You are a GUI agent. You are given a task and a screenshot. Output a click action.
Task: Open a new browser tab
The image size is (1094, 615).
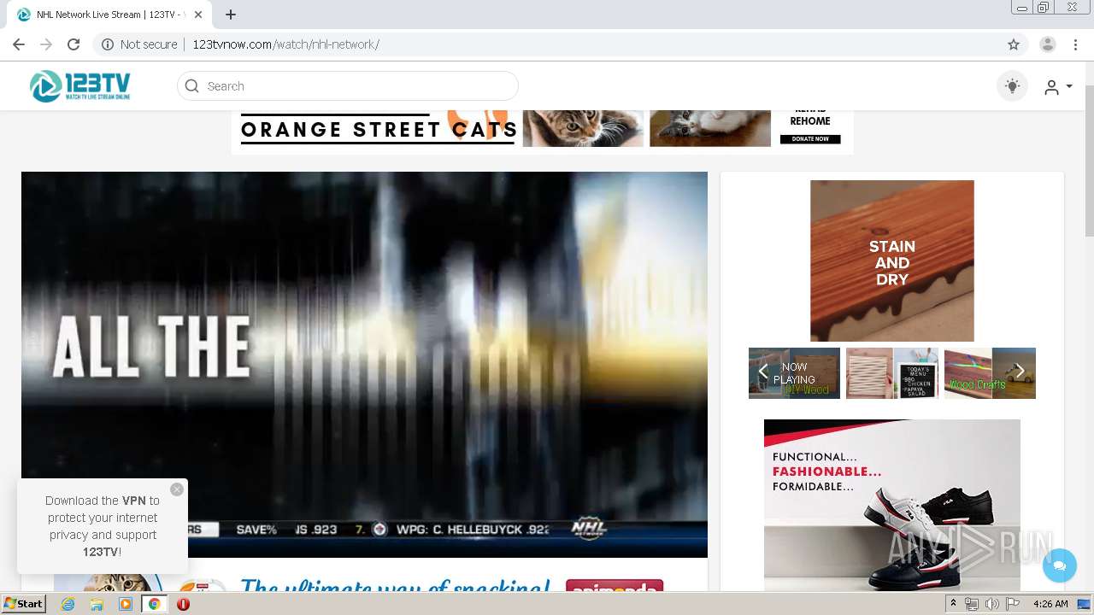pos(231,15)
